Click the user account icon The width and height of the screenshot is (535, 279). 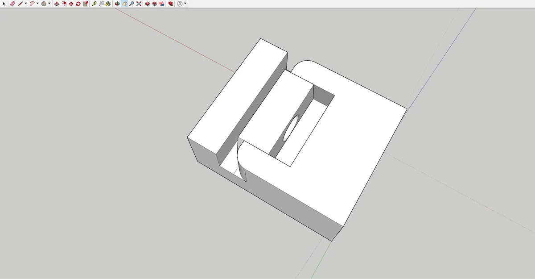coord(180,4)
